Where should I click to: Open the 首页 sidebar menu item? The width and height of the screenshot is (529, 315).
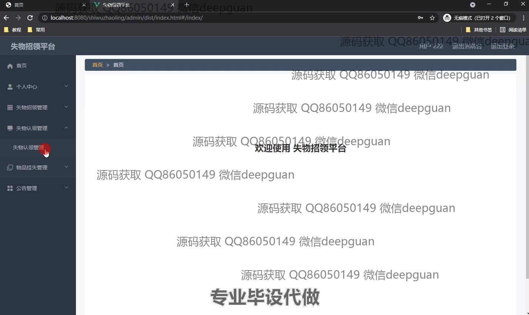38,66
